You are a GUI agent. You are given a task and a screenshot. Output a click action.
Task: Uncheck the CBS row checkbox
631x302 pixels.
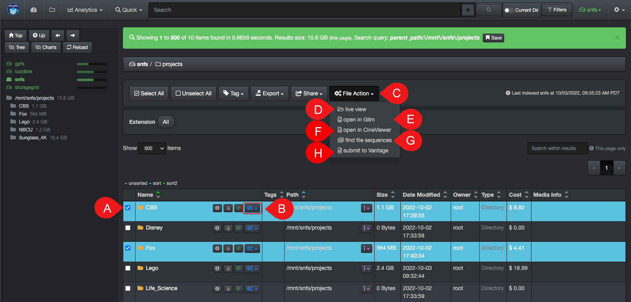[x=128, y=208]
